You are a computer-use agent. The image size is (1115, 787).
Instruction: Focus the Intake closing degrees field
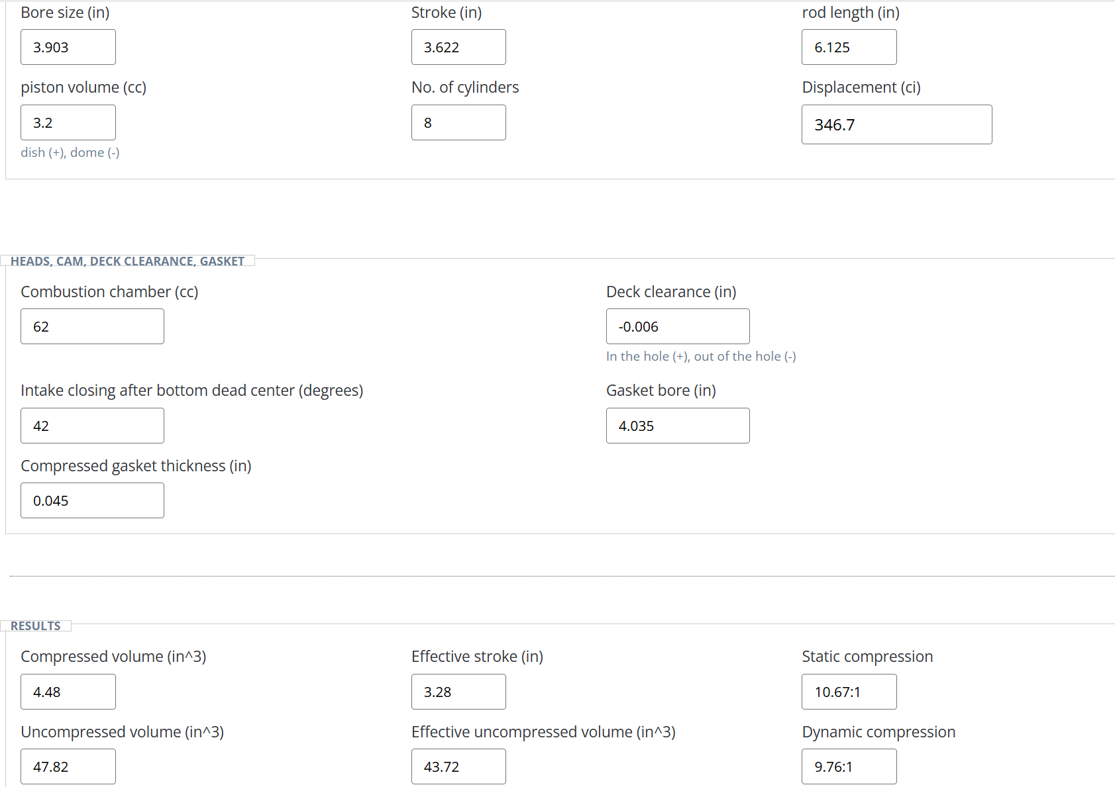[x=92, y=426]
